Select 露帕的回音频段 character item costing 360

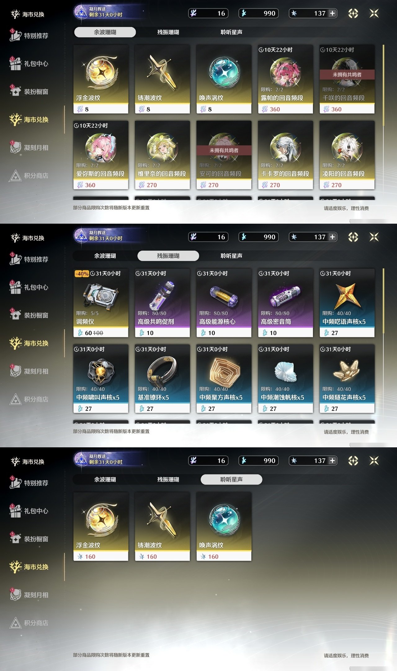(x=285, y=79)
